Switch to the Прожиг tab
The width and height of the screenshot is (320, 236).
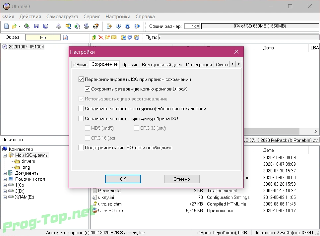coord(130,65)
